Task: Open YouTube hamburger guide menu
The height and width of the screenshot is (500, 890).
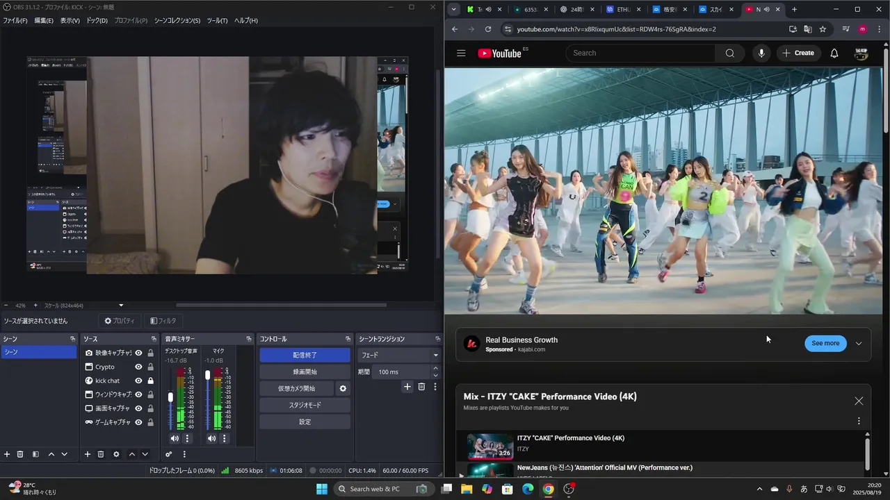Action: click(x=461, y=53)
